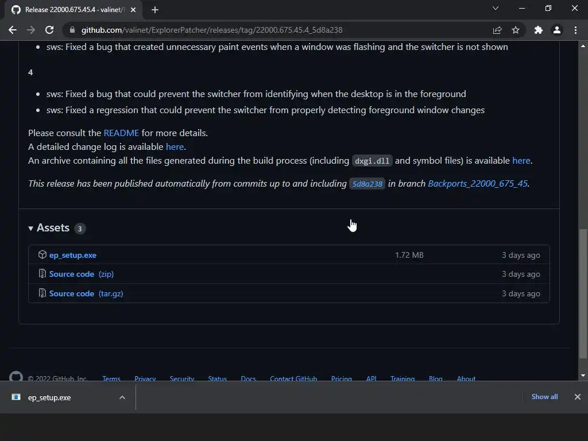Click '3 days ago' on Source code (tar.gz) row
The height and width of the screenshot is (441, 588).
click(x=521, y=293)
